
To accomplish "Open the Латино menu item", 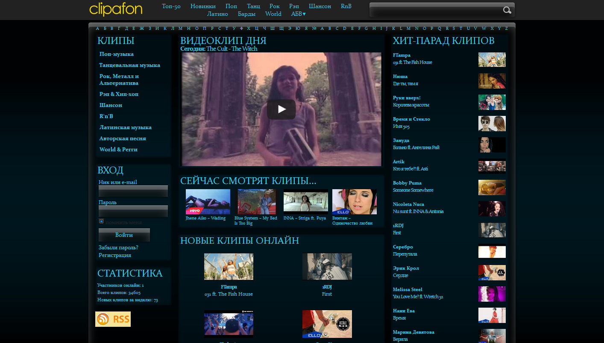I will (x=217, y=14).
